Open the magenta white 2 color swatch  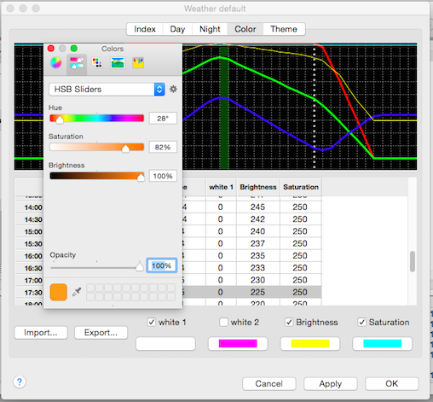point(238,344)
